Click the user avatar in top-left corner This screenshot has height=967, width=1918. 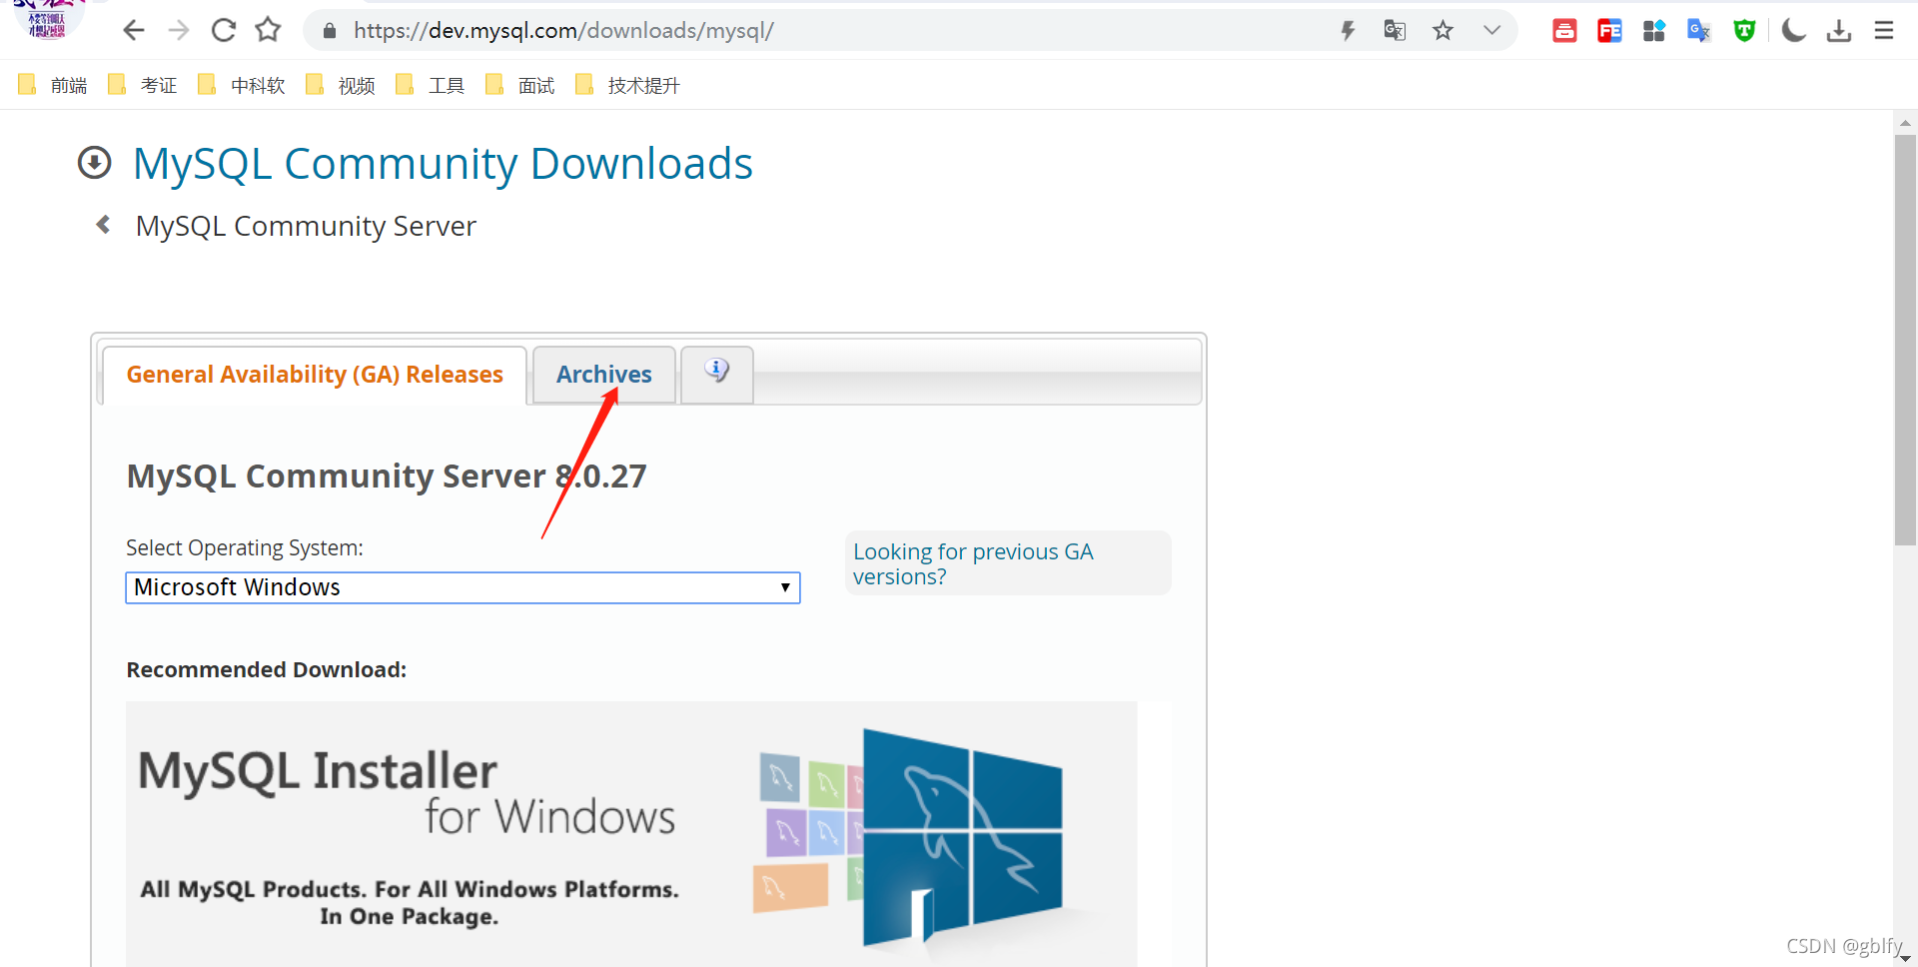pos(47,20)
